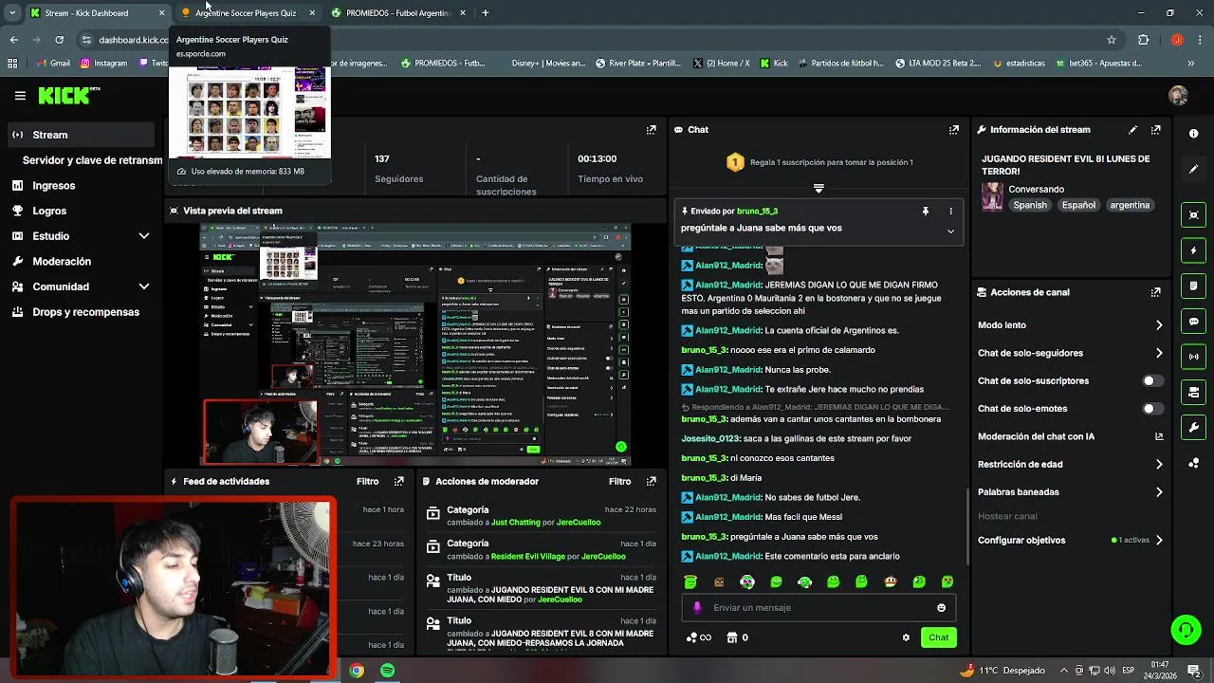This screenshot has height=683, width=1214.
Task: Toggle the document panel icon in the right sidebar
Action: click(x=1193, y=286)
